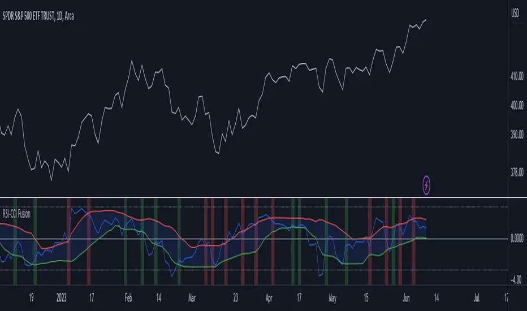Click the Jun label on time axis

coord(407,298)
